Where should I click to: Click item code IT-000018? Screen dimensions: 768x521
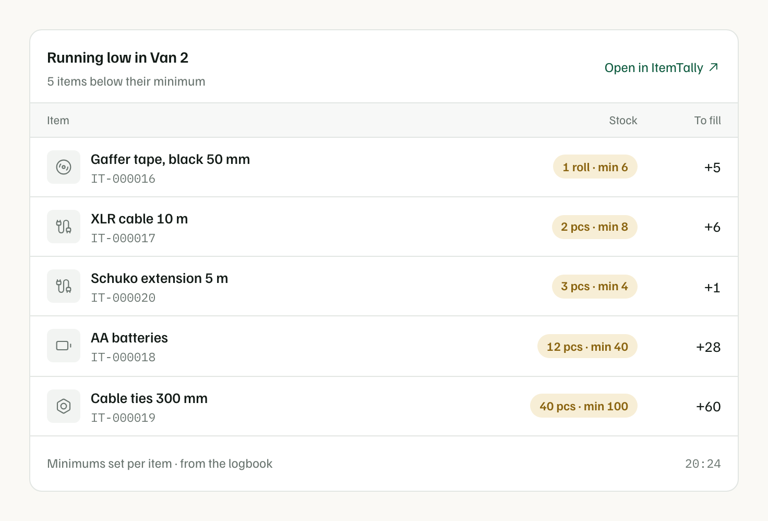(123, 358)
